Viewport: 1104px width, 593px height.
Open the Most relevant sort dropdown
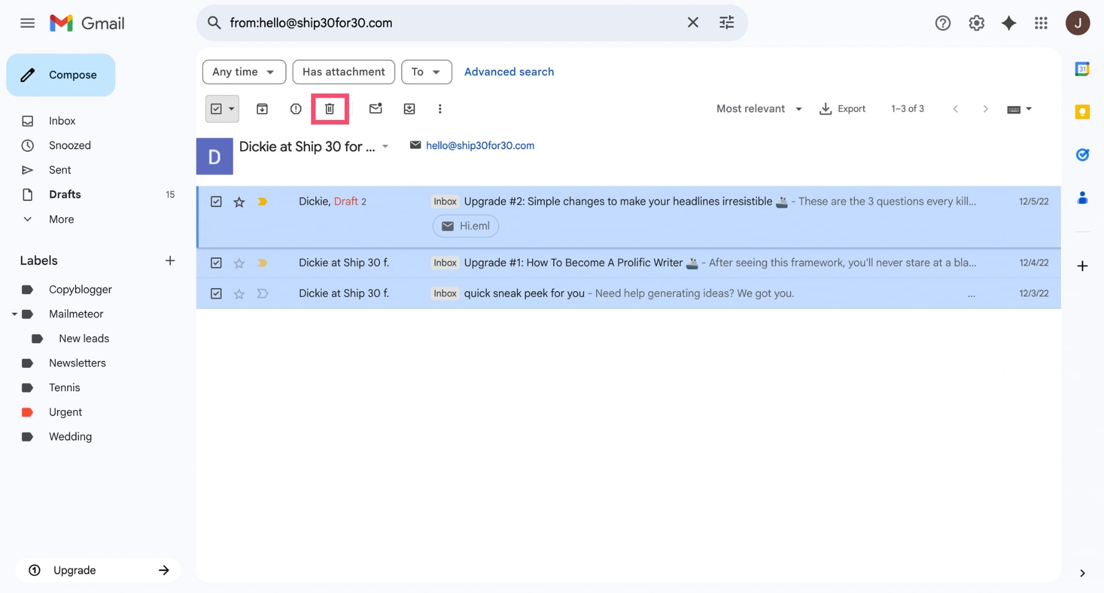click(x=758, y=109)
